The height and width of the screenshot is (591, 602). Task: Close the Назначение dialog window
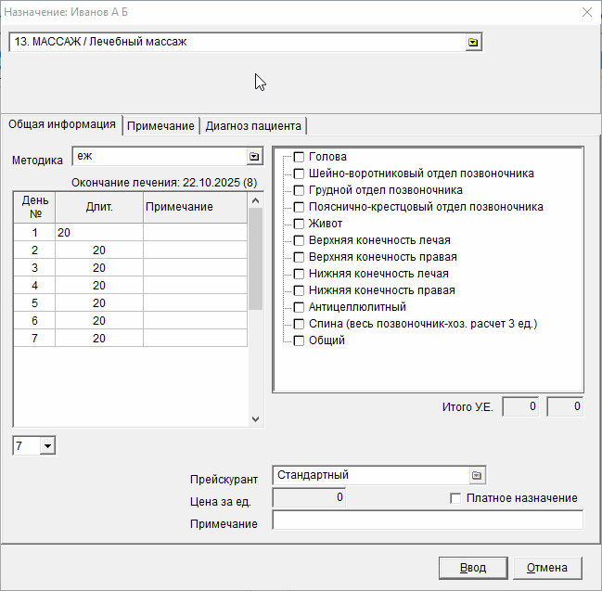pos(585,13)
